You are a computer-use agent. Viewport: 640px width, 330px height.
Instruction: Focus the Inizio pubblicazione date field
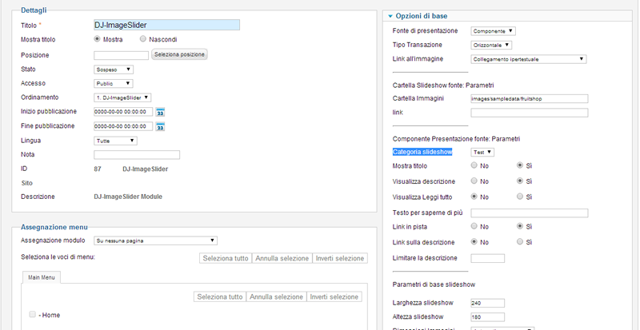(123, 112)
